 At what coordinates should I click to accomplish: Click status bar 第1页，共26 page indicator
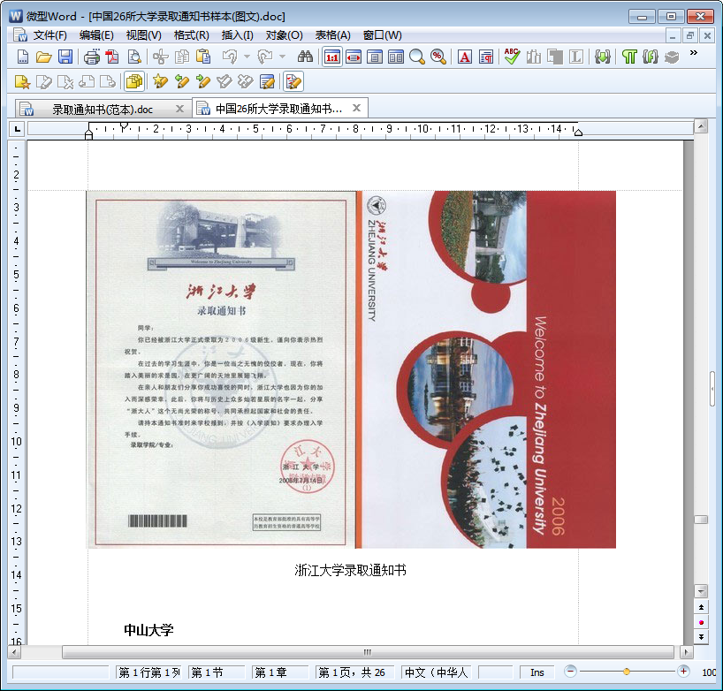tap(354, 672)
